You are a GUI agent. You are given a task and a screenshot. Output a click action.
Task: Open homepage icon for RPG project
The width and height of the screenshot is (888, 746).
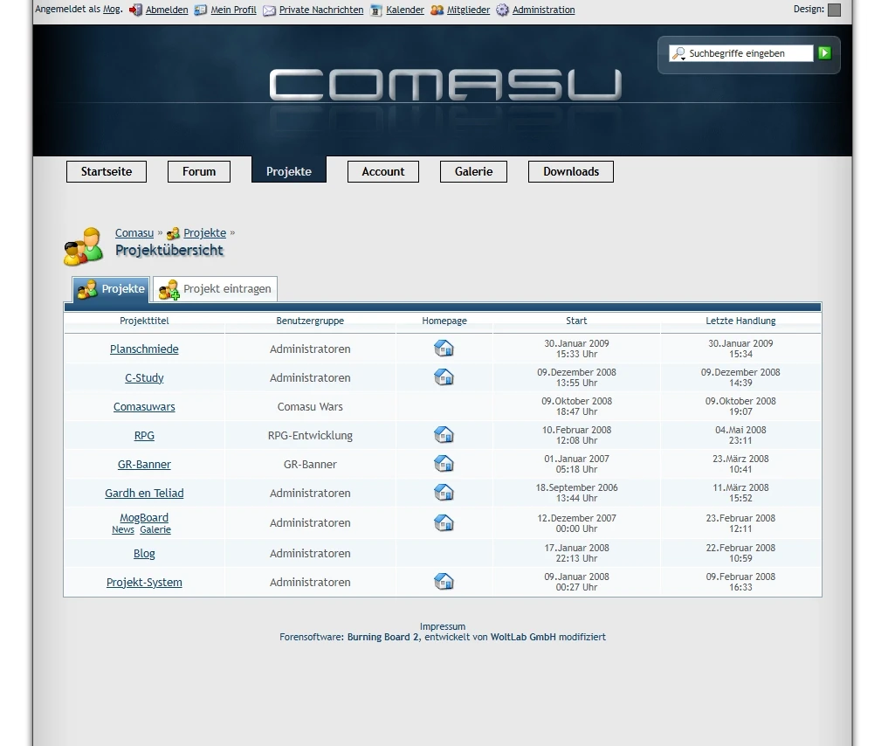[x=444, y=435]
